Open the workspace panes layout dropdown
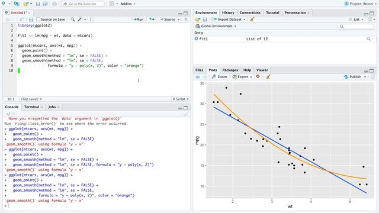 click(x=113, y=4)
